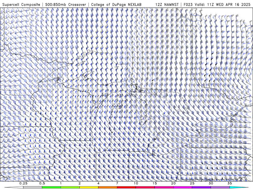Image resolution: width=253 pixels, height=189 pixels.
Task: Select the yellow colorbar segment between 2 and 4
Action: coord(89,187)
